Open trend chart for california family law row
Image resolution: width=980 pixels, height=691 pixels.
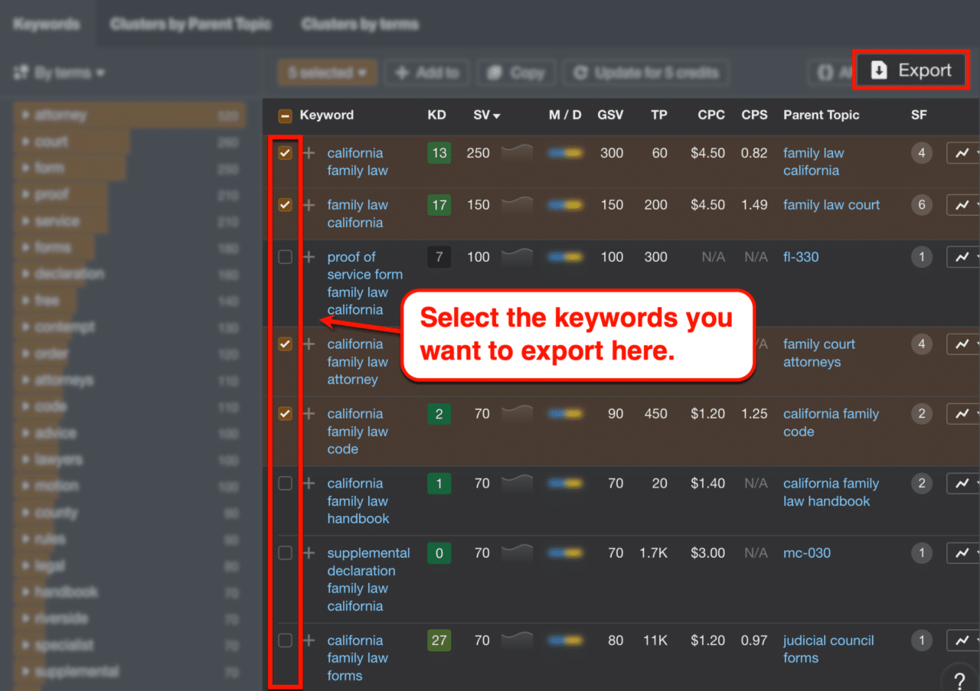pyautogui.click(x=963, y=153)
